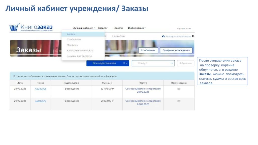The image size is (258, 145).
Task: Click Просвещение in the A0040796 row
Action: (71, 89)
